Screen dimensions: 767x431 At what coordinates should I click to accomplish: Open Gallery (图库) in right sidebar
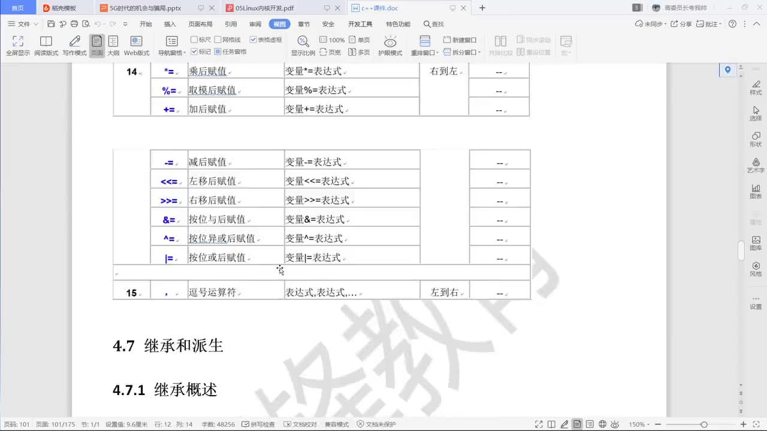click(x=756, y=243)
